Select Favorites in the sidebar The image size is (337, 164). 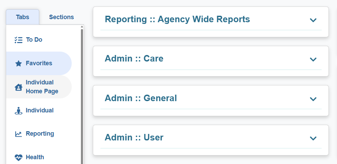click(39, 63)
